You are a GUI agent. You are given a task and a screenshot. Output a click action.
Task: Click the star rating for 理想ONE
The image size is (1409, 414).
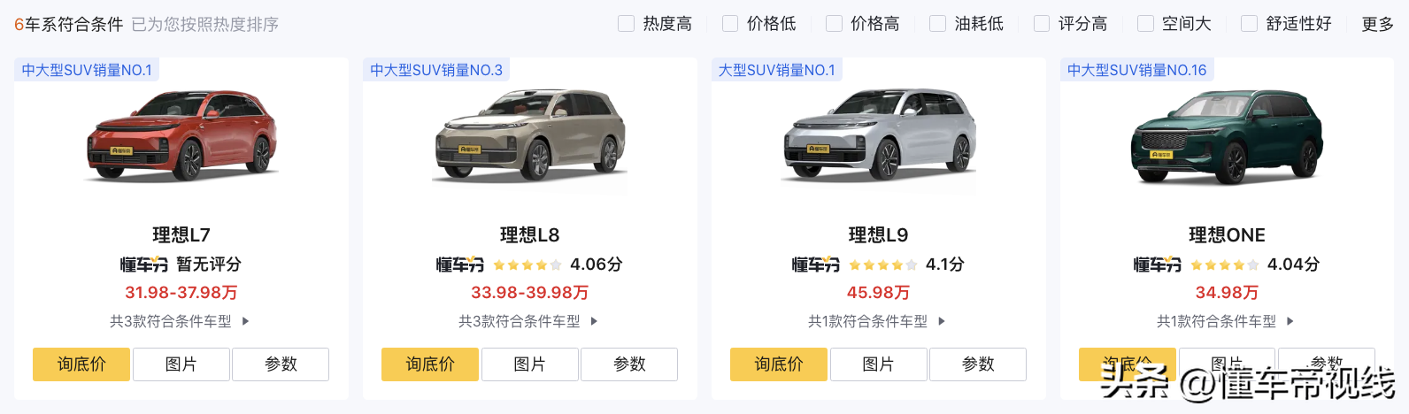(x=1224, y=264)
